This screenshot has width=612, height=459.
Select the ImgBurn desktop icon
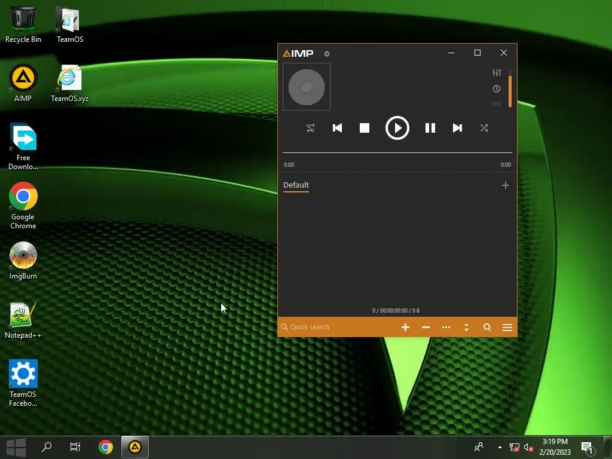[23, 261]
